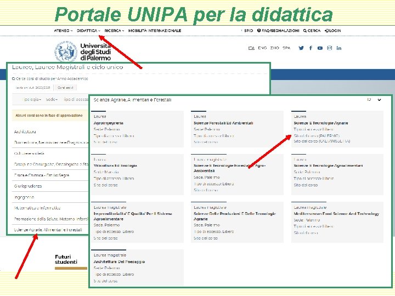Switch language to ZHO
This screenshot has height=296, width=395.
pyautogui.click(x=275, y=48)
